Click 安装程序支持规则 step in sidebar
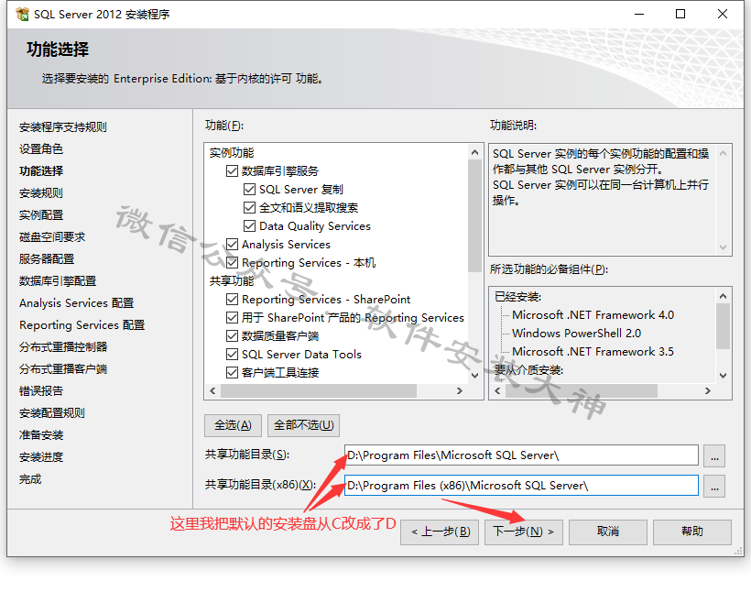 click(x=63, y=127)
